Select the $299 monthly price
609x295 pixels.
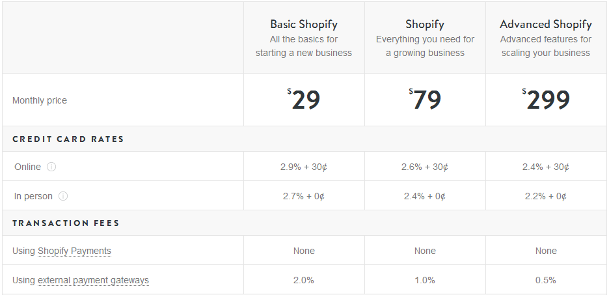(x=546, y=100)
